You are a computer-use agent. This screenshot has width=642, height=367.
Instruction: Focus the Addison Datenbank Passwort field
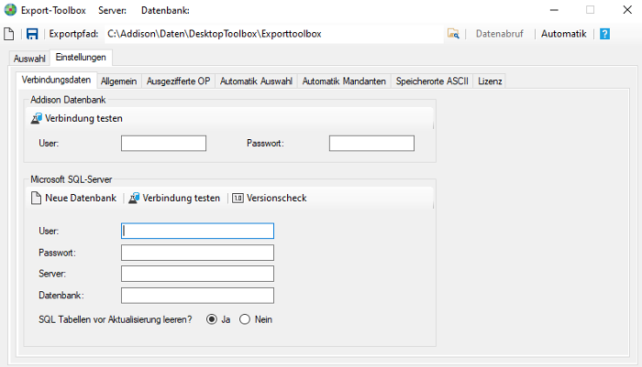(x=371, y=144)
